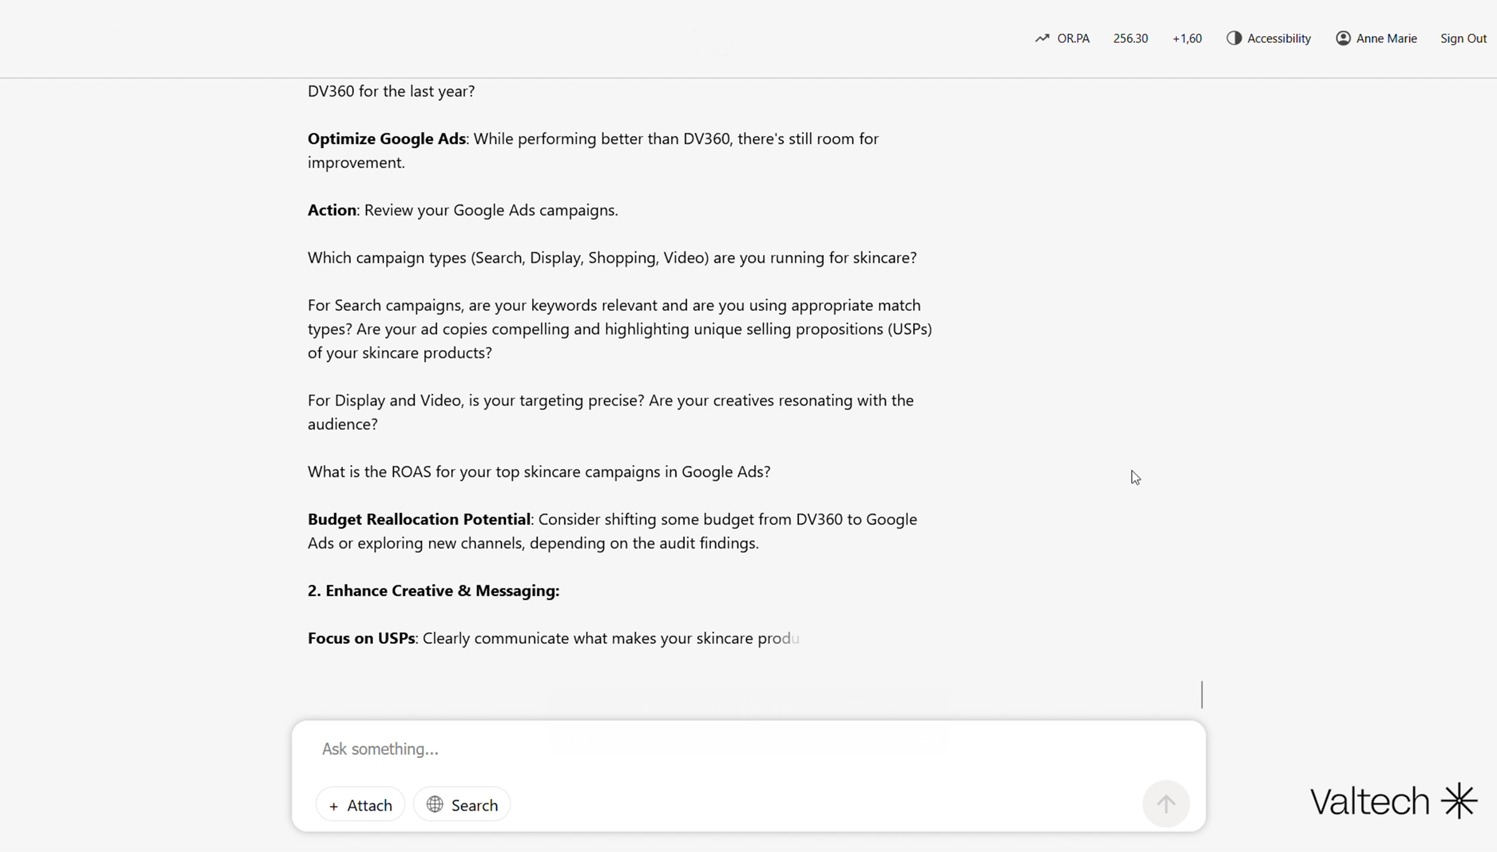1497x852 pixels.
Task: Toggle the Accessibility contrast icon
Action: coord(1234,39)
